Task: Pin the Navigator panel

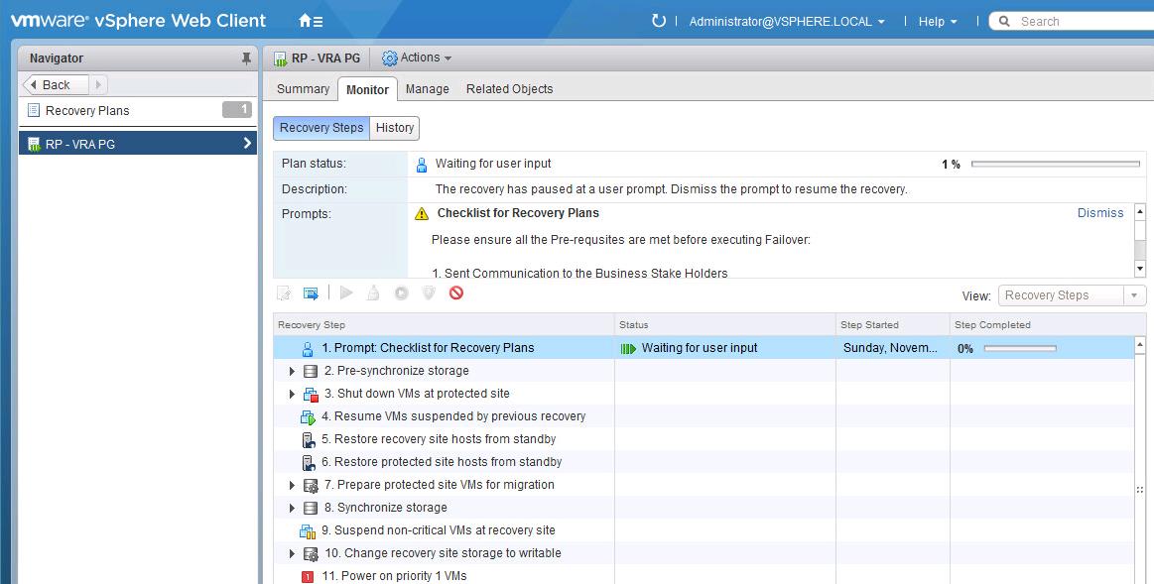Action: tap(246, 58)
